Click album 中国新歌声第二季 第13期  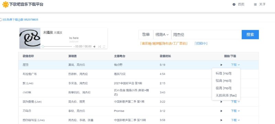[x=130, y=120]
